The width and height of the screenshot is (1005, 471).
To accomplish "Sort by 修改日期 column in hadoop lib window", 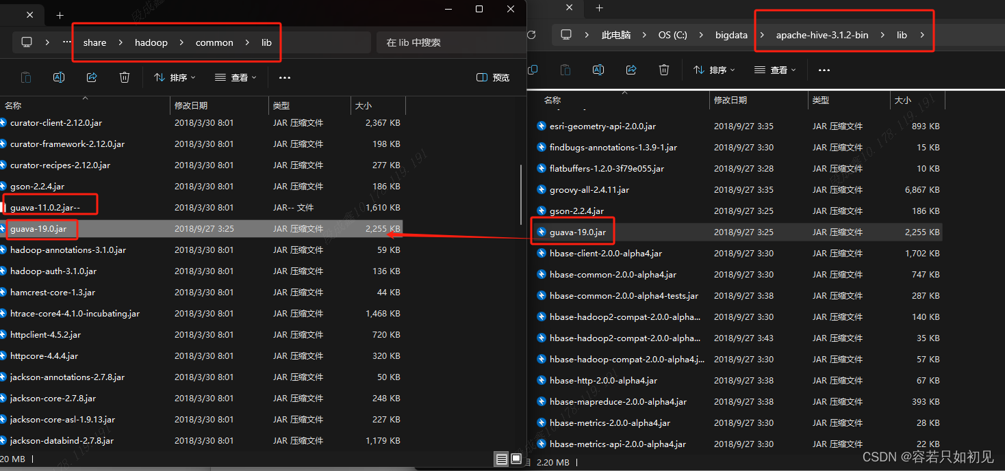I will click(x=219, y=105).
